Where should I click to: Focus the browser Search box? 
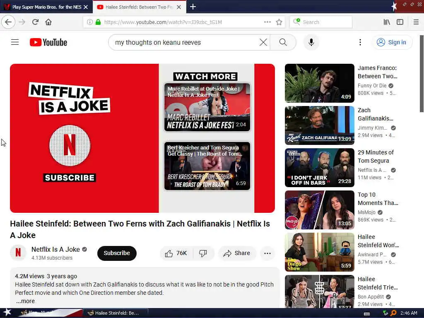(x=321, y=22)
